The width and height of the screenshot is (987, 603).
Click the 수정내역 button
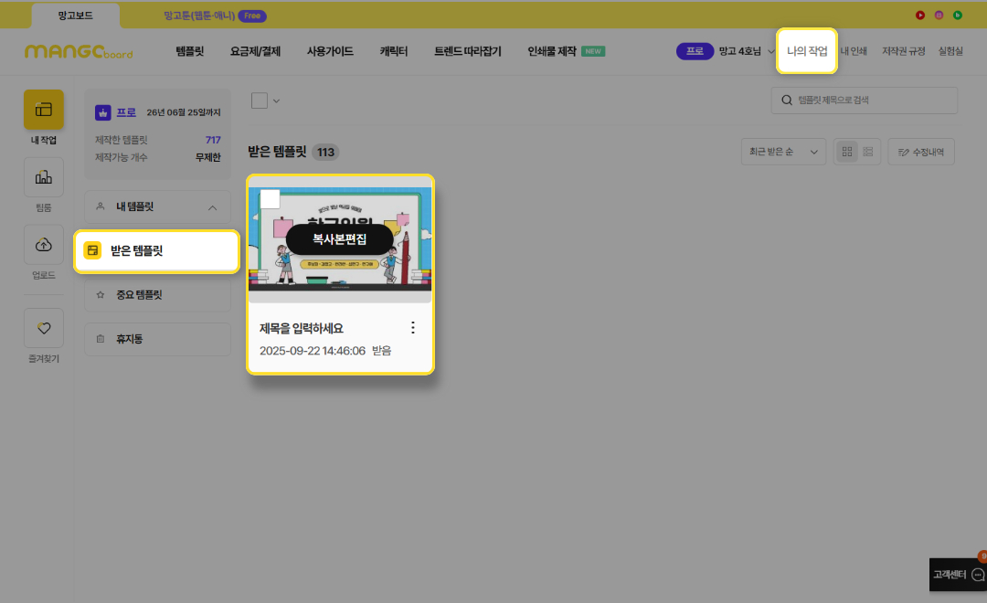[921, 152]
